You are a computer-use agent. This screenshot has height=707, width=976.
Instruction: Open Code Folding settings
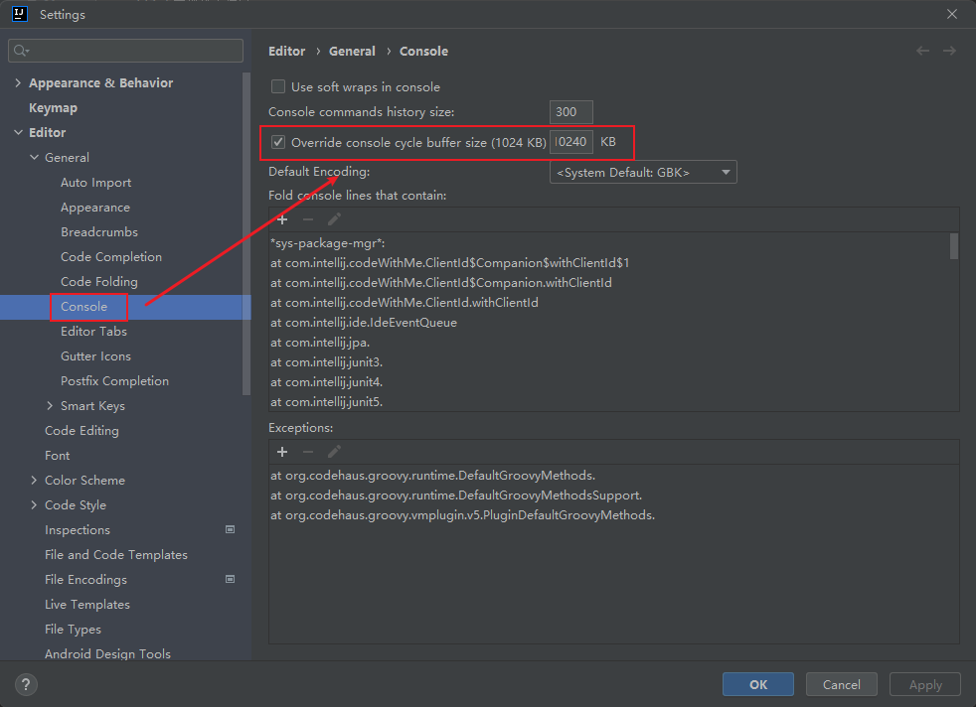pos(99,282)
